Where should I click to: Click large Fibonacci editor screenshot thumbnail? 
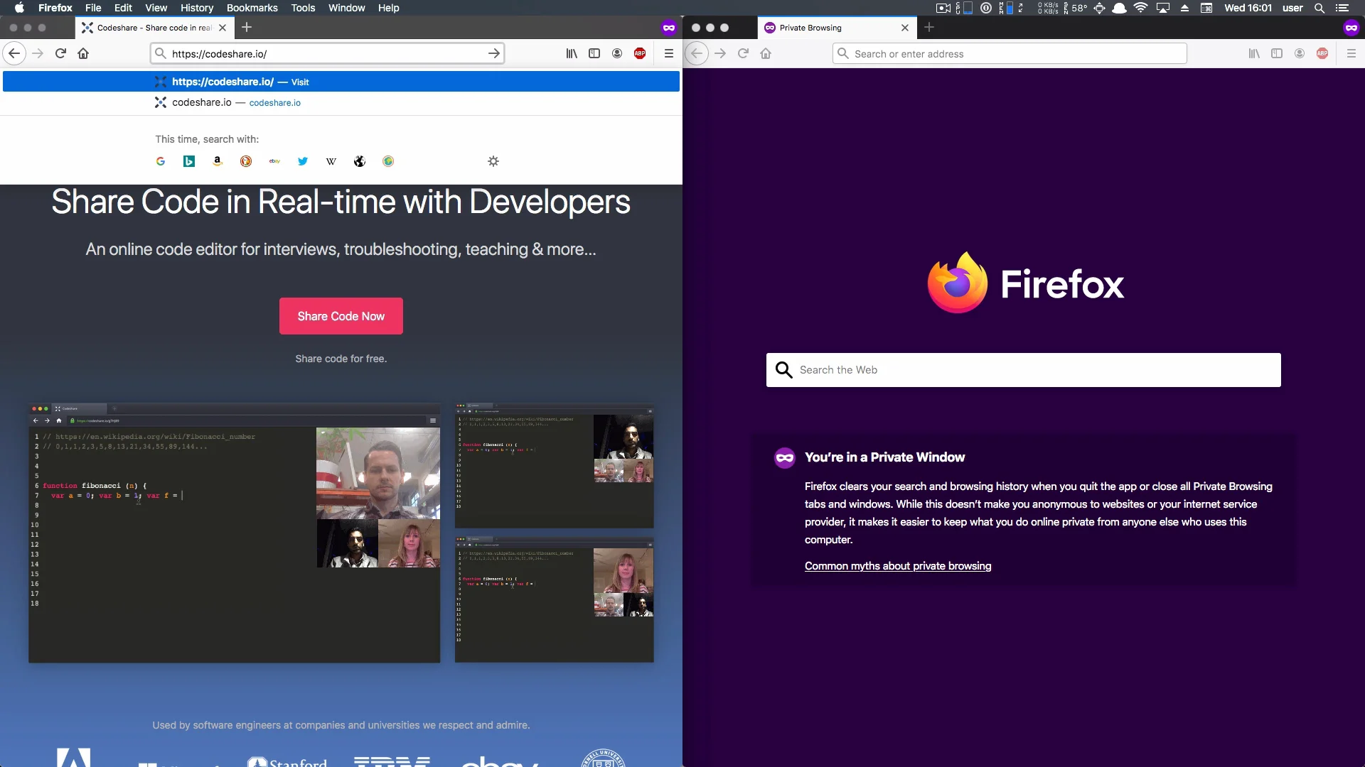coord(234,533)
